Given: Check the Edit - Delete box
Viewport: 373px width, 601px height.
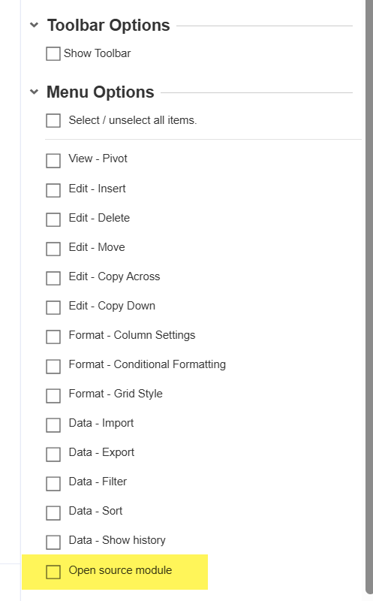Looking at the screenshot, I should pyautogui.click(x=53, y=219).
